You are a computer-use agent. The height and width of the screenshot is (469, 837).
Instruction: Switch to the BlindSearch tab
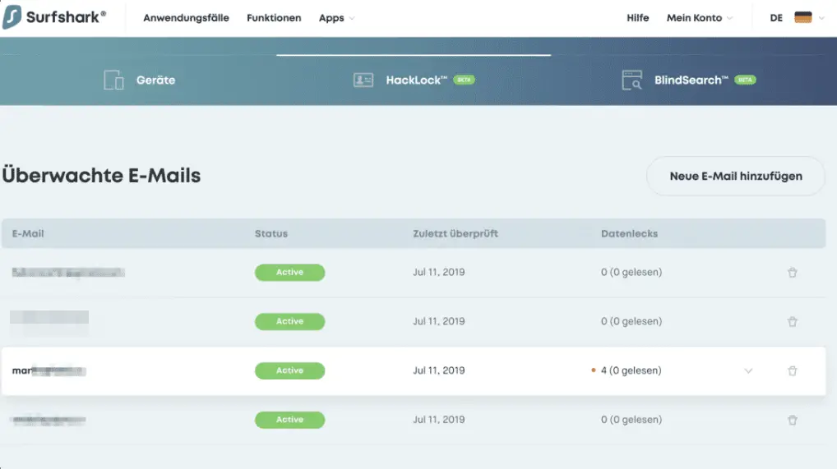689,80
